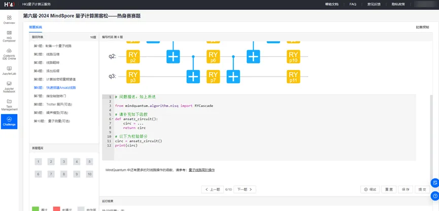Open the Overview sidebar icon

pyautogui.click(x=9, y=20)
